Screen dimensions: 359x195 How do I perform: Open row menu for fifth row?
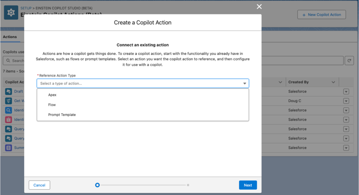[346, 129]
